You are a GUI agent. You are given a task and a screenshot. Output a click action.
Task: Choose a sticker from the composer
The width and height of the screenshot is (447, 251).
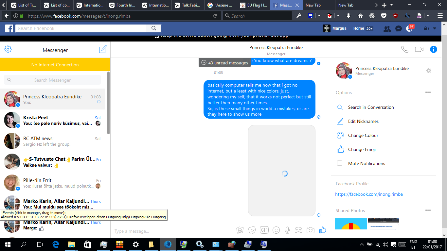coord(252,230)
